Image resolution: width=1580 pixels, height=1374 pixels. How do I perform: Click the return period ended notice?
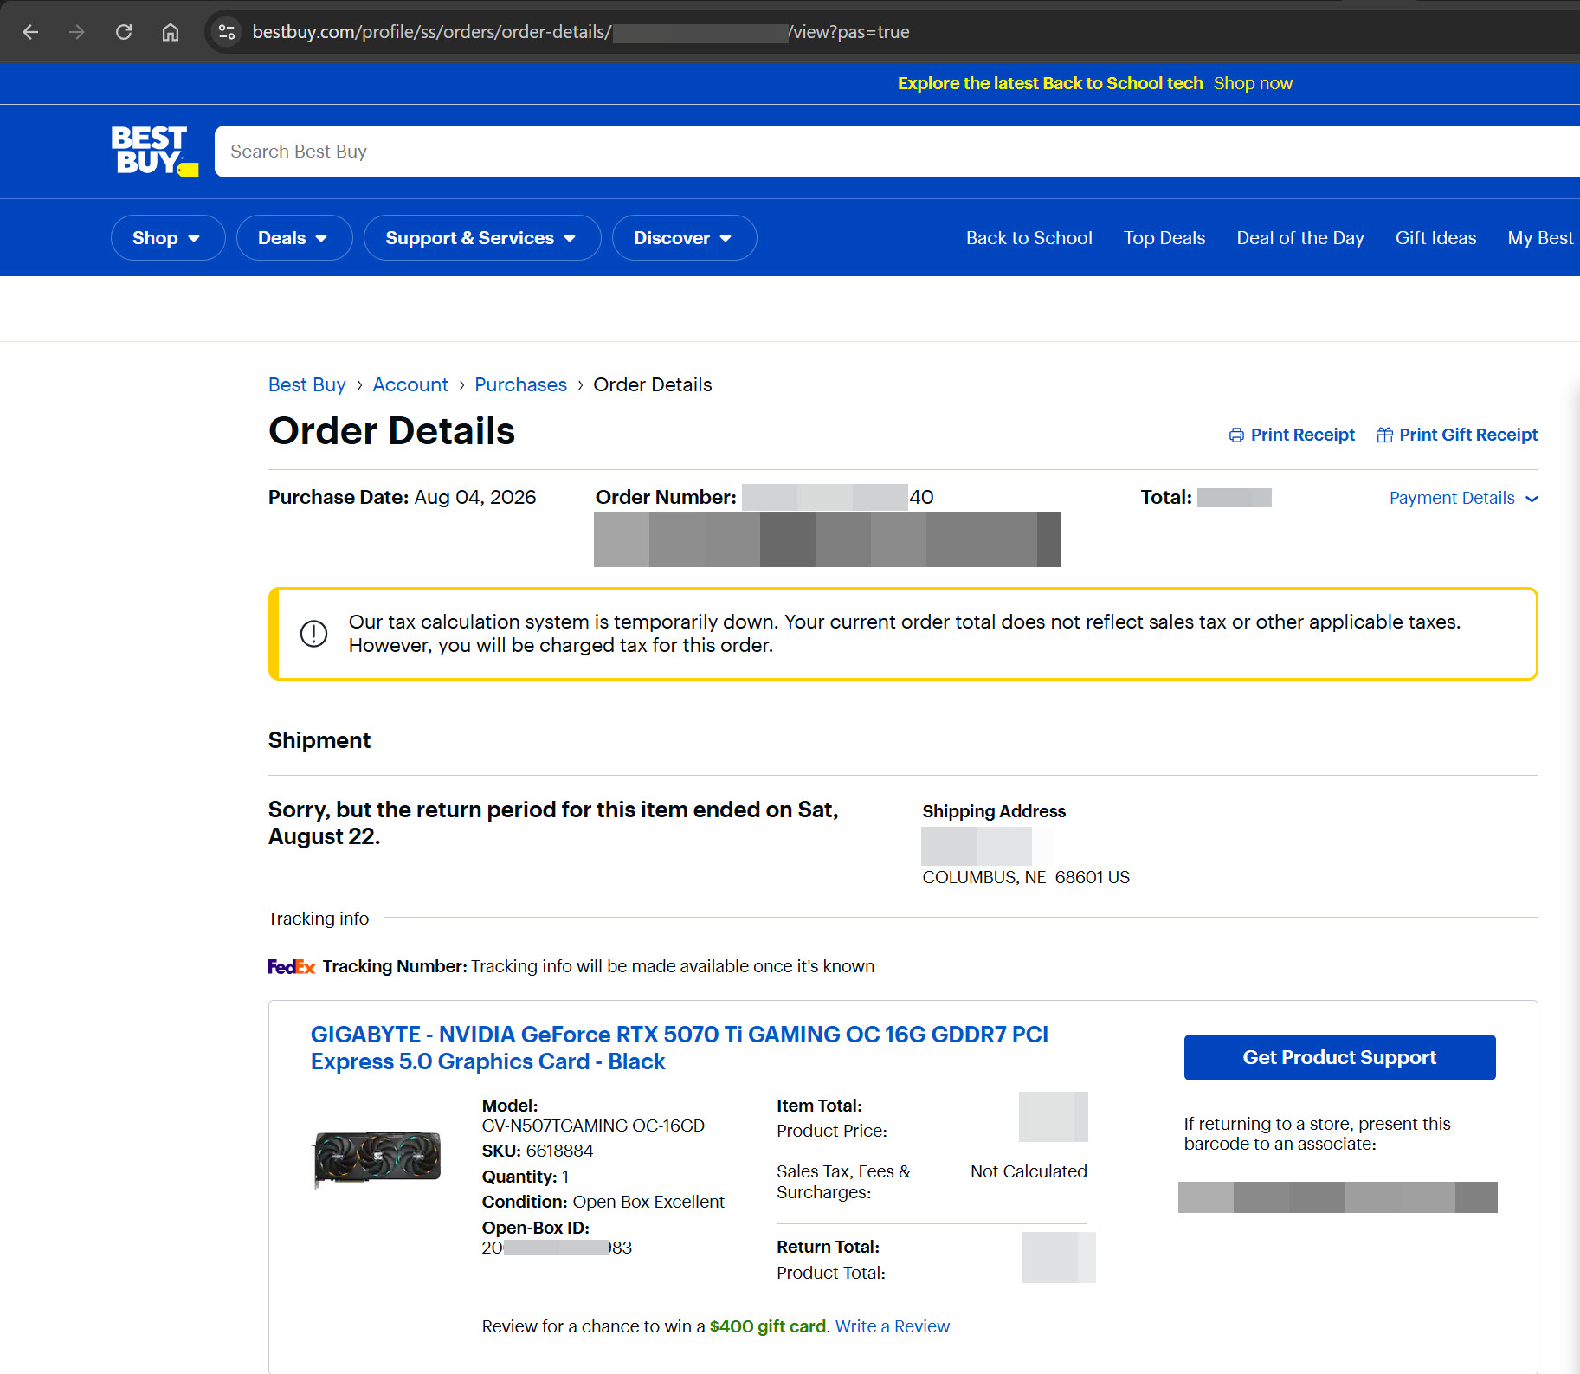[x=553, y=822]
